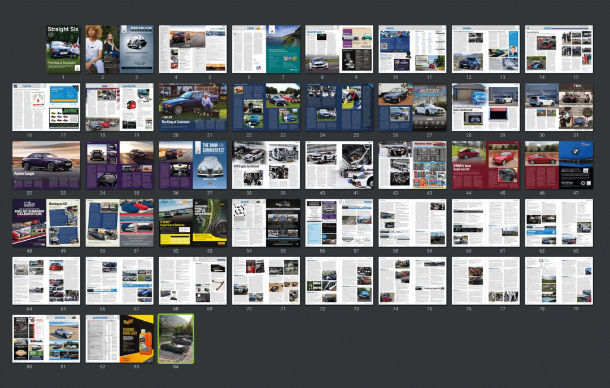Open the spread for pages 4-5
610x388 pixels.
(x=193, y=49)
